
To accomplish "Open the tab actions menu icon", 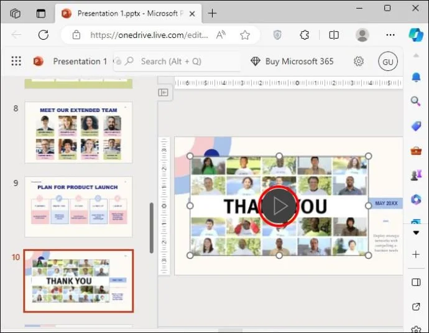I will click(41, 13).
